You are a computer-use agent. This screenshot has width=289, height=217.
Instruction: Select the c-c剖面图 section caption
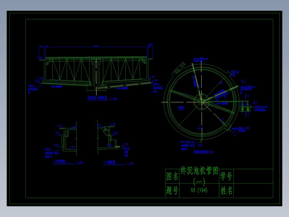click(109, 162)
